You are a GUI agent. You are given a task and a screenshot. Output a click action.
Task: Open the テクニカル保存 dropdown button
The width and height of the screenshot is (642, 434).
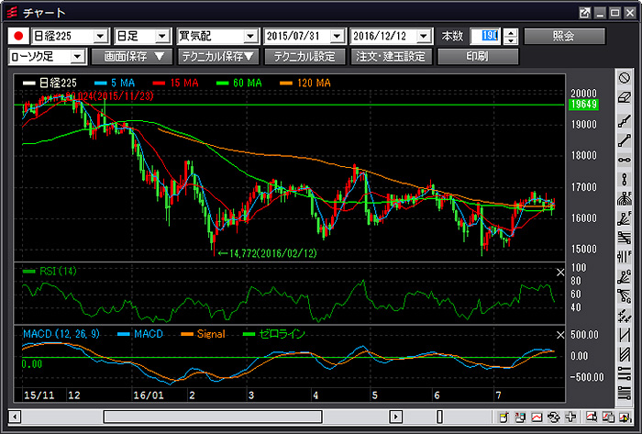coord(218,57)
